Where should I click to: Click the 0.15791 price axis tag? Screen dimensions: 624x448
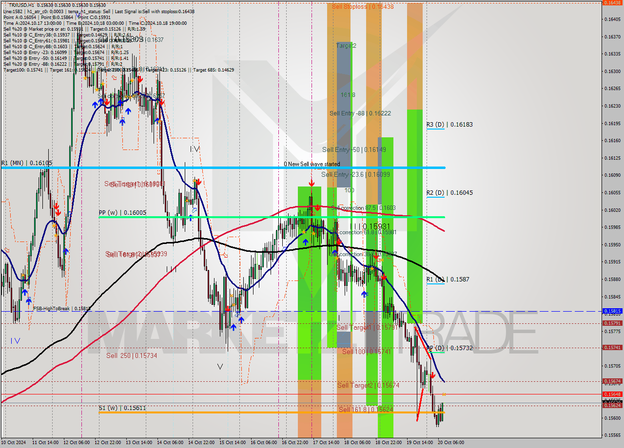[x=612, y=323]
